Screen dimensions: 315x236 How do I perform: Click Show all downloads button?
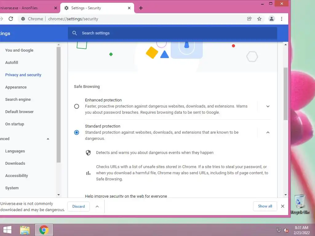265,206
